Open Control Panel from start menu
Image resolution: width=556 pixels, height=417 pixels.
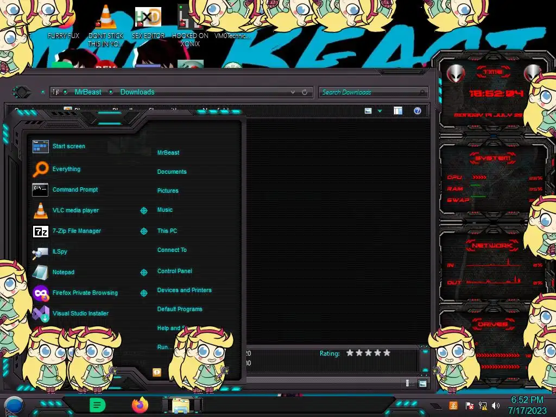point(174,271)
